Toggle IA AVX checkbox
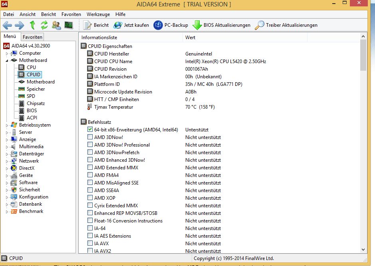The image size is (375, 266). tap(90, 243)
